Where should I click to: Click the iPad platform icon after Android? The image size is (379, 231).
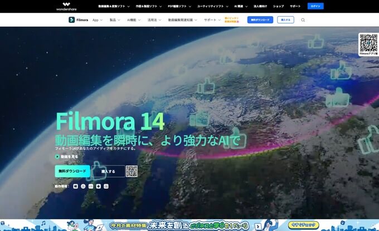click(106, 186)
